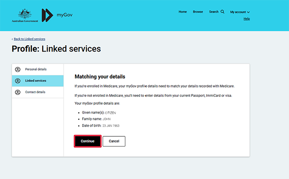
Task: Expand the My account chevron arrow
Action: coord(248,12)
